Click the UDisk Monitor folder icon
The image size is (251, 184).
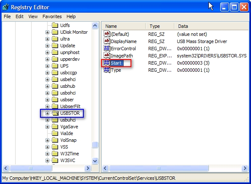tap(55, 32)
